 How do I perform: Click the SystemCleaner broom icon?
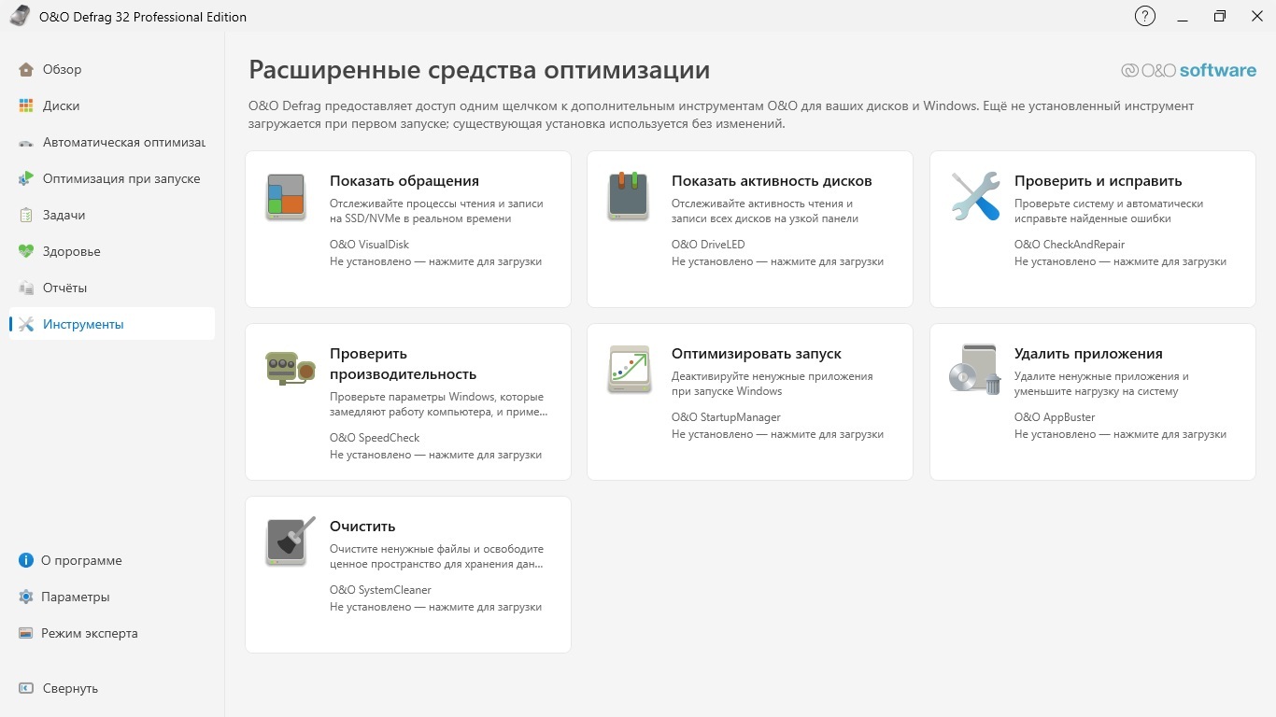click(290, 541)
